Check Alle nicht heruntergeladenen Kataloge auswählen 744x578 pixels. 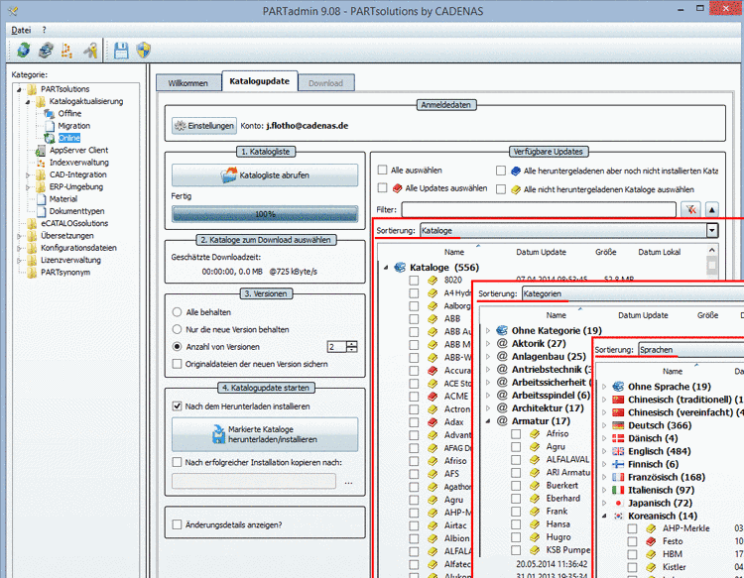[x=501, y=189]
